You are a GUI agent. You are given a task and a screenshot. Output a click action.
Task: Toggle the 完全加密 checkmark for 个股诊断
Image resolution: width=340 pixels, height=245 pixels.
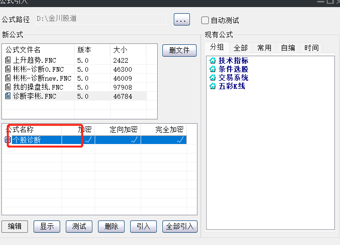(x=180, y=140)
